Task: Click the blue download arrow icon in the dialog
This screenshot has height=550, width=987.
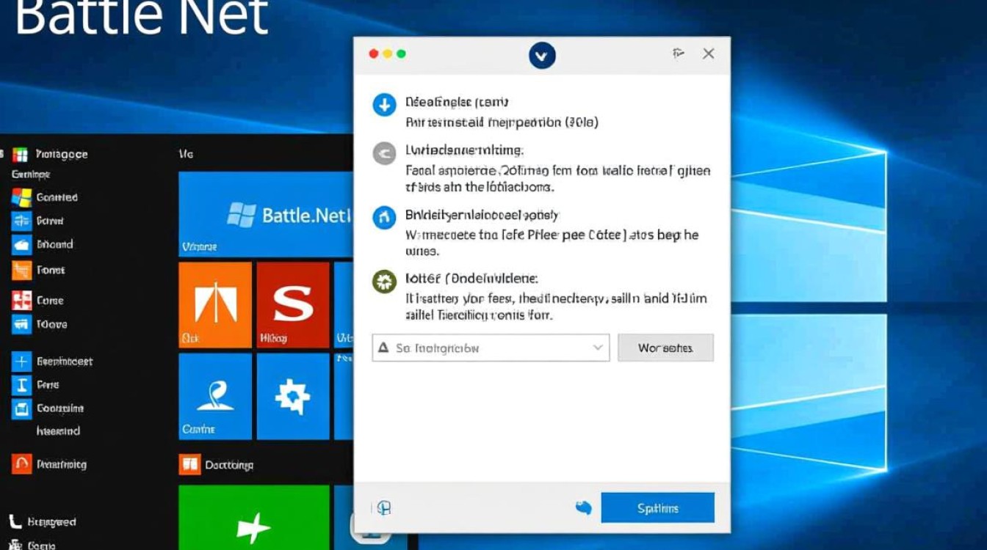Action: [x=383, y=105]
